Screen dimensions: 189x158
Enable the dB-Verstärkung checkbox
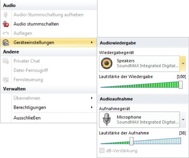pyautogui.click(x=102, y=151)
